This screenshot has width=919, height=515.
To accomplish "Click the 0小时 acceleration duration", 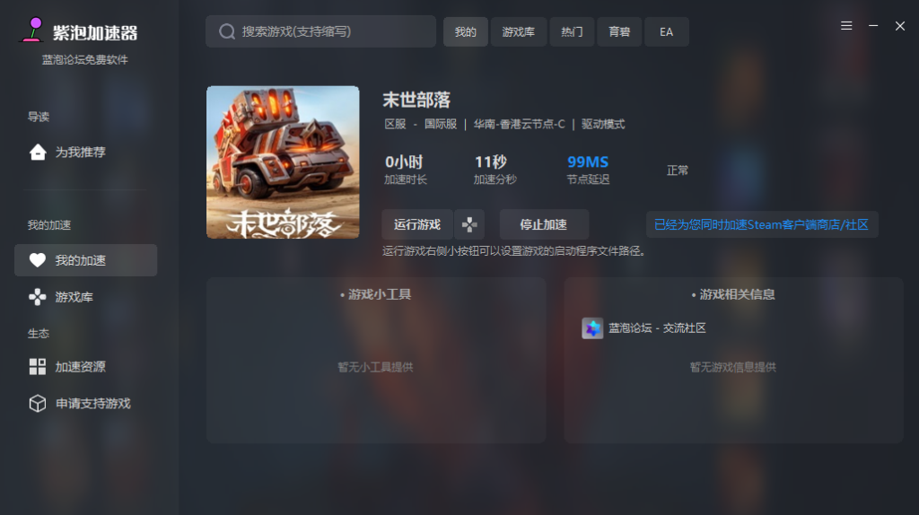I will [x=404, y=161].
